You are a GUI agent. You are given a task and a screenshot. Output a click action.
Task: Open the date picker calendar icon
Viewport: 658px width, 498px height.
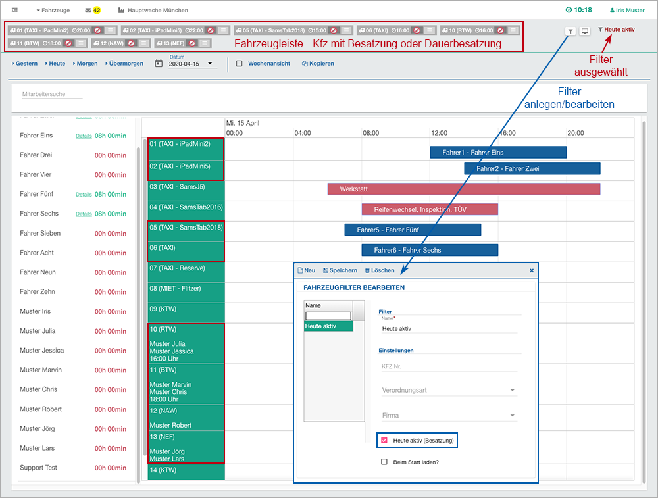(x=159, y=64)
